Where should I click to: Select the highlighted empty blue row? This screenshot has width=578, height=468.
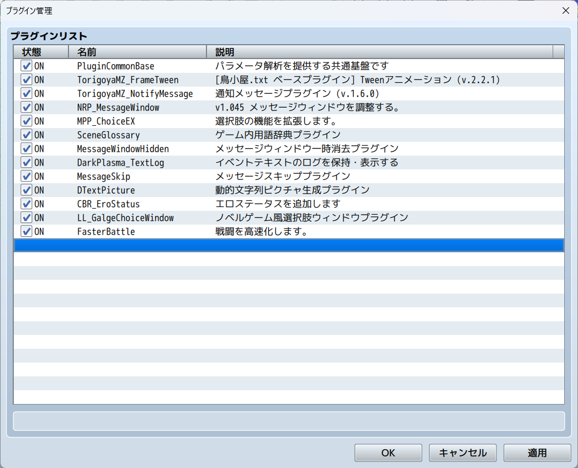point(288,246)
